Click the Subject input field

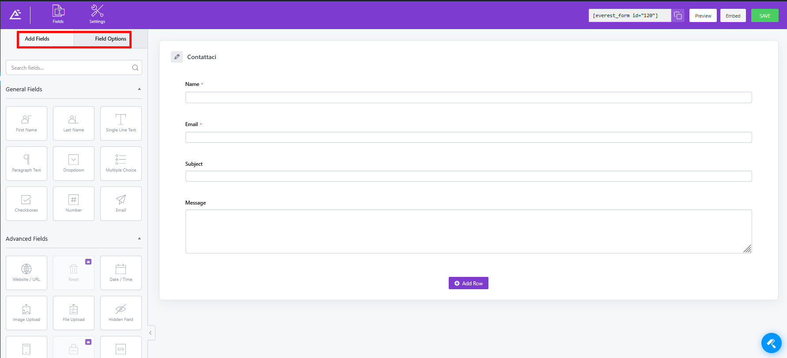click(469, 176)
